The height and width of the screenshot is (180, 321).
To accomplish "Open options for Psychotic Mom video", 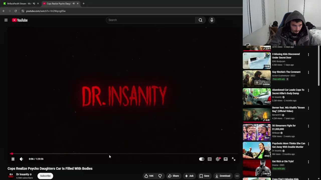I will [x=308, y=144].
